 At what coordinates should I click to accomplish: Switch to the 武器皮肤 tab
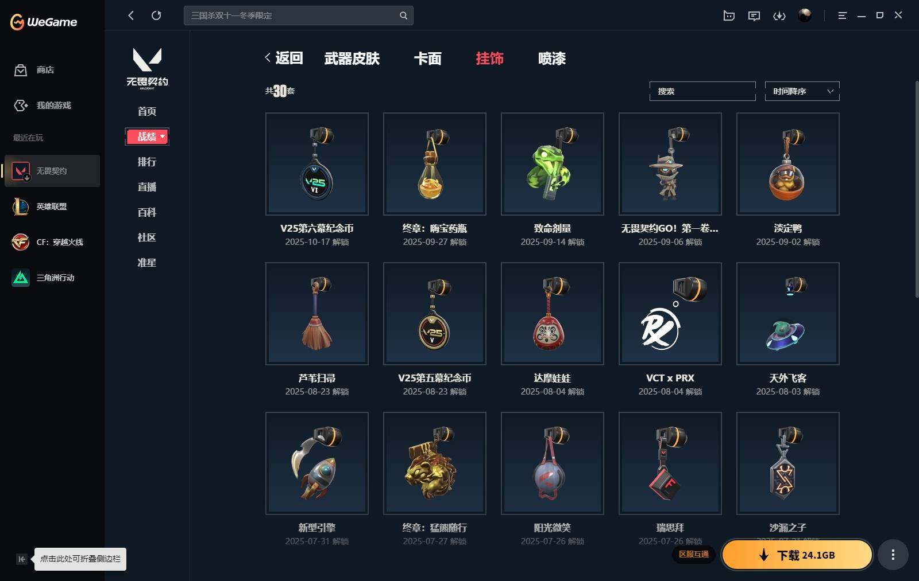click(352, 59)
